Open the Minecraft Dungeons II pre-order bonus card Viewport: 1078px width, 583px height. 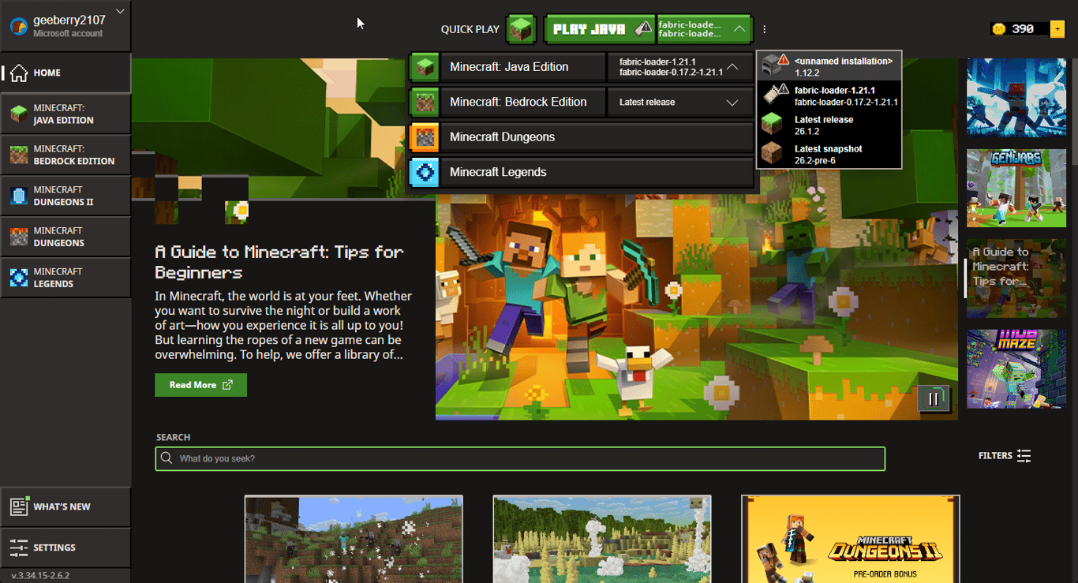pyautogui.click(x=851, y=539)
